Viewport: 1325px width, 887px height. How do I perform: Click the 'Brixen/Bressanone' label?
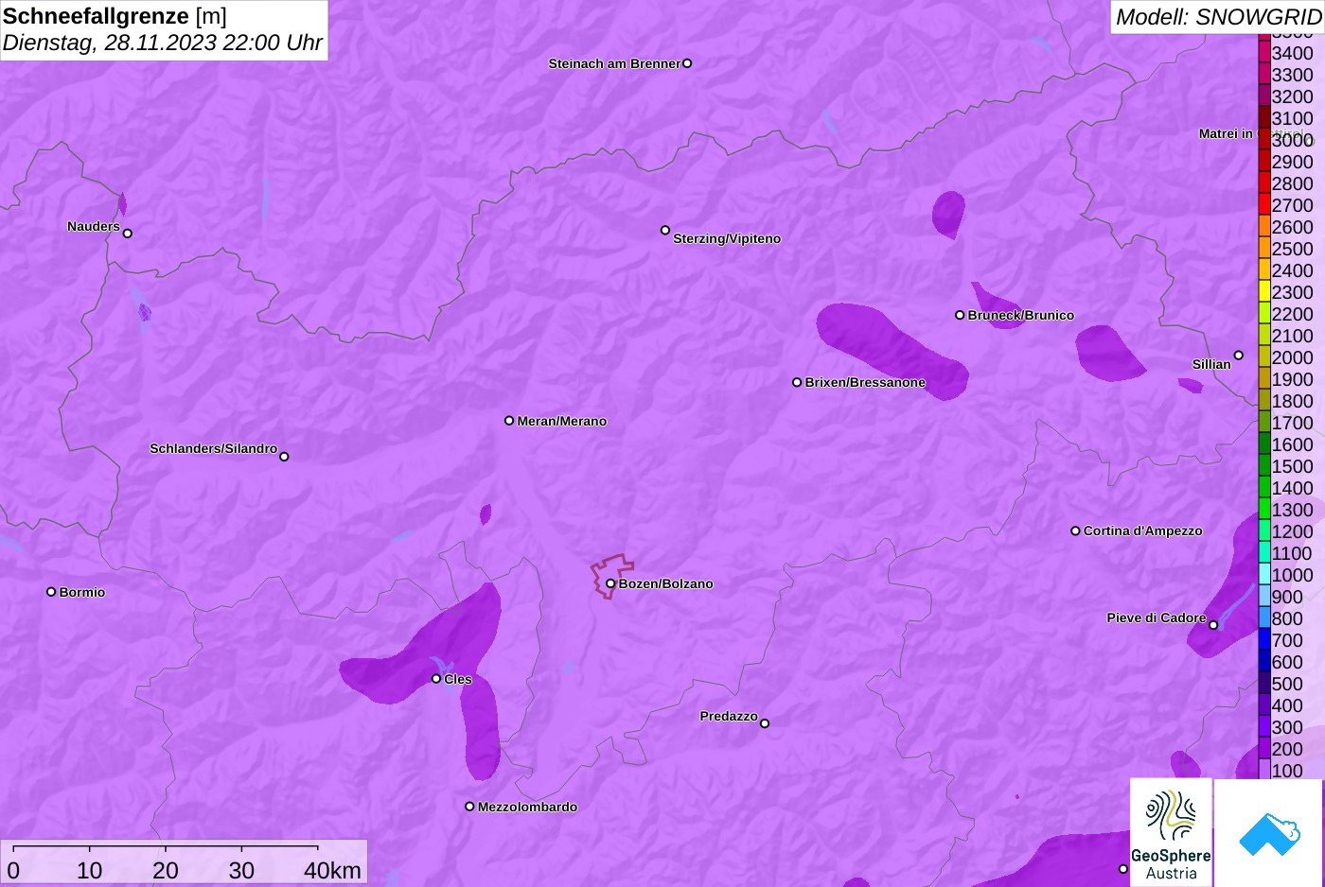865,382
